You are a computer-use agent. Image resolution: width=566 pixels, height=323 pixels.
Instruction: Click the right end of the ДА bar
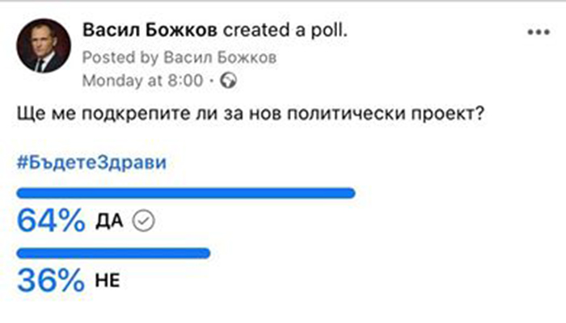point(350,193)
